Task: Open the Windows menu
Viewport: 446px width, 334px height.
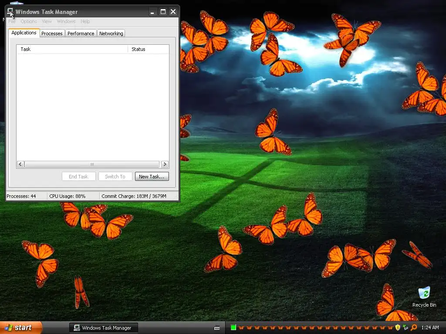Action: 66,21
